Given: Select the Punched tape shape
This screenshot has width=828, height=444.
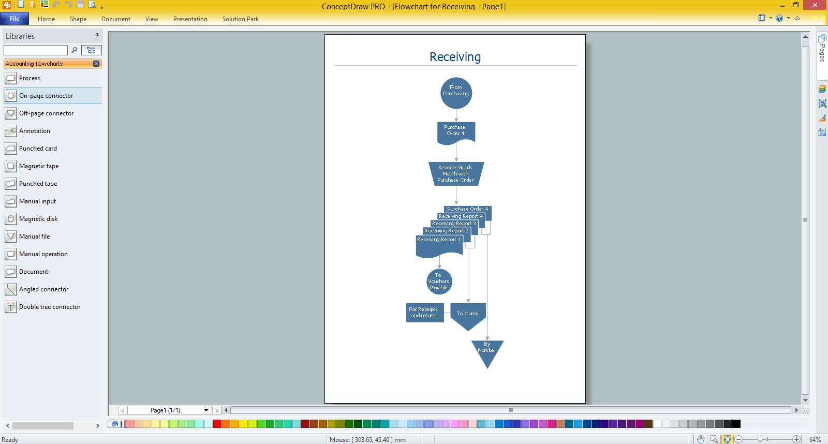Looking at the screenshot, I should 53,184.
